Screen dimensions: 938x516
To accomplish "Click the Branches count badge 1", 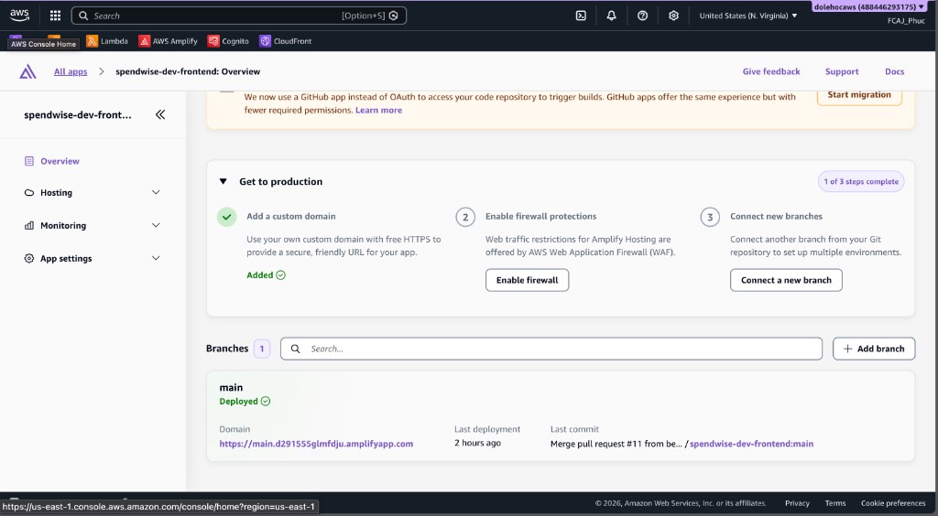I will tap(261, 349).
